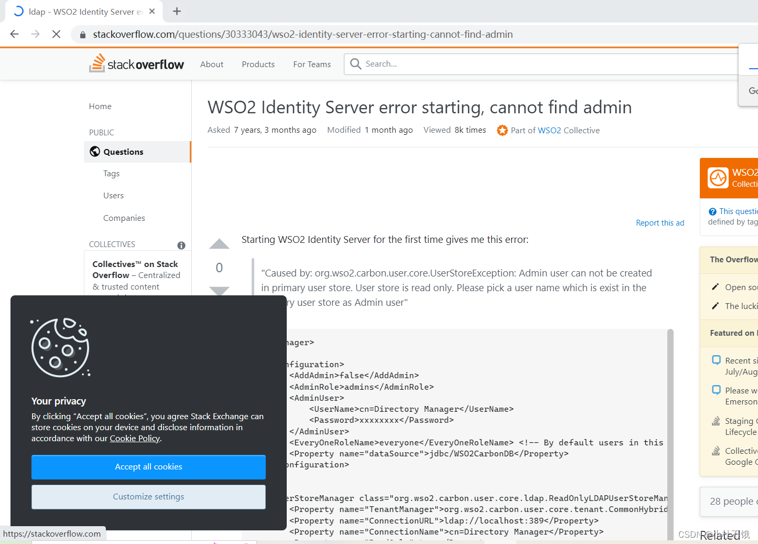
Task: Open Customize settings for cookies
Action: click(x=148, y=497)
